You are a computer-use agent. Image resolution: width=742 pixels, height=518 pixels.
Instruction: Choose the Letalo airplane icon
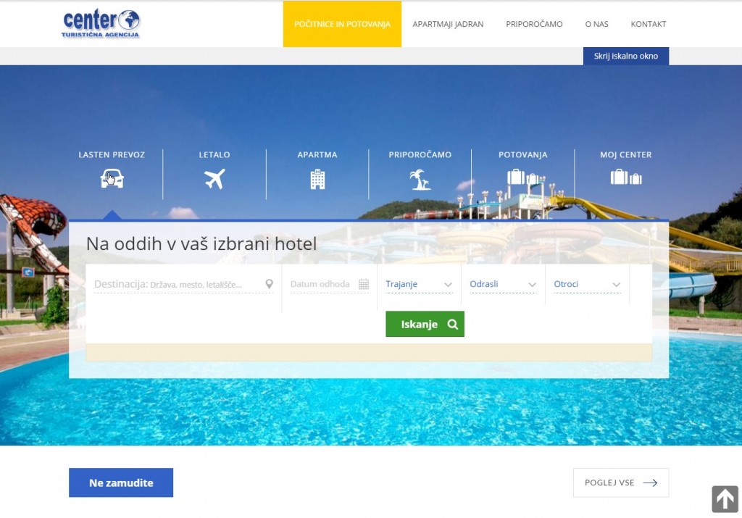pos(214,179)
